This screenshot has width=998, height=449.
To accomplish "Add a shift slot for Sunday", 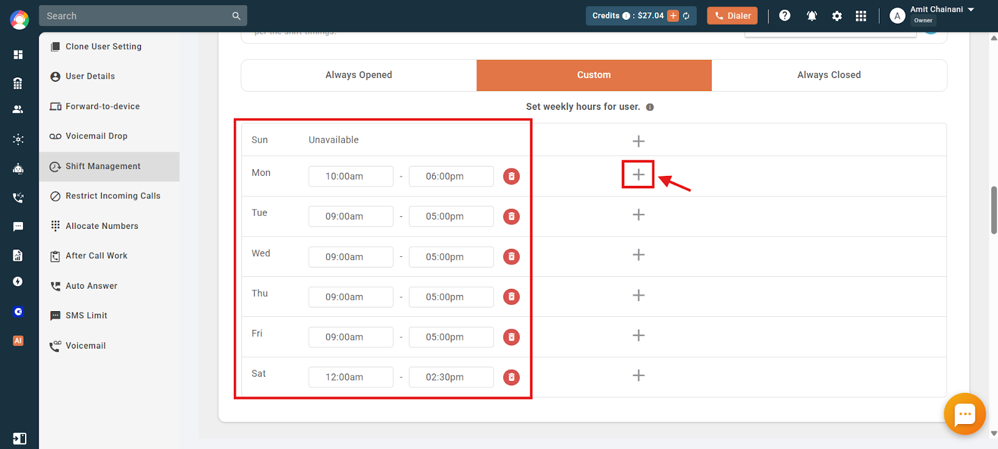I will (x=639, y=141).
